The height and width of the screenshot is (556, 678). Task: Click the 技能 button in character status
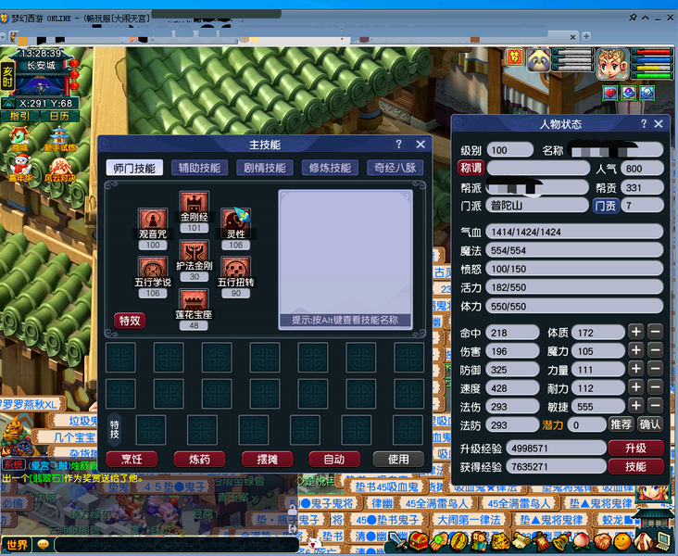635,466
